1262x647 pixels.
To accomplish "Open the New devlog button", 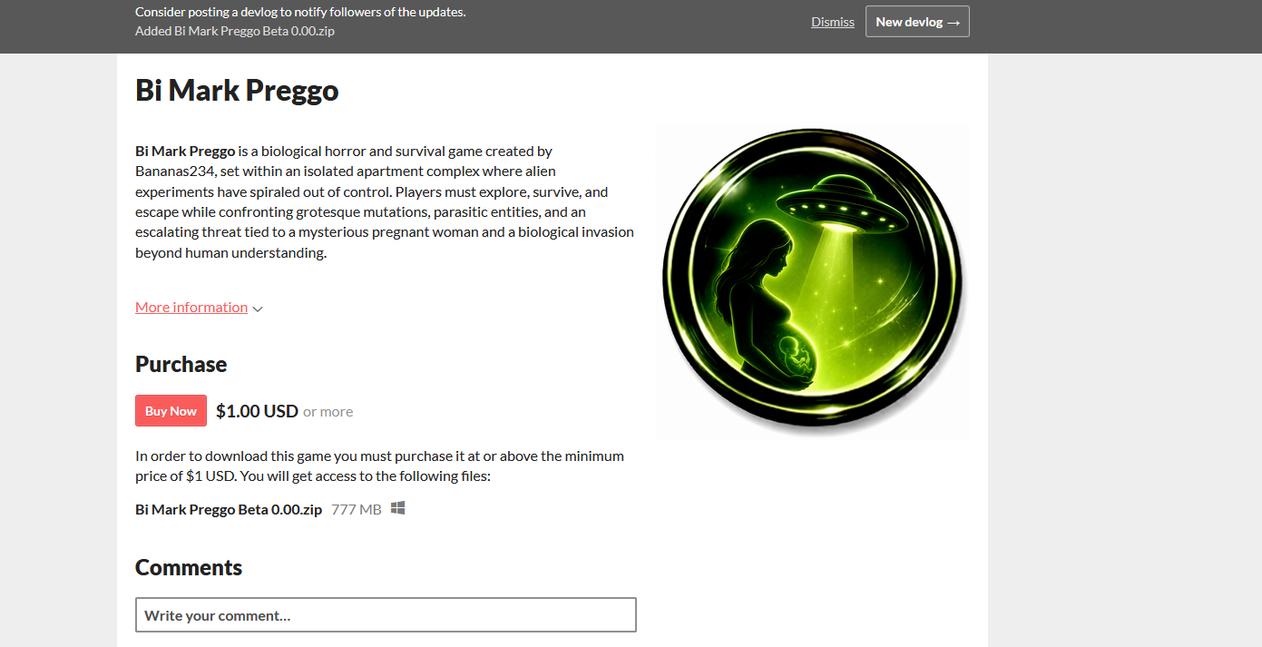I will tap(917, 22).
